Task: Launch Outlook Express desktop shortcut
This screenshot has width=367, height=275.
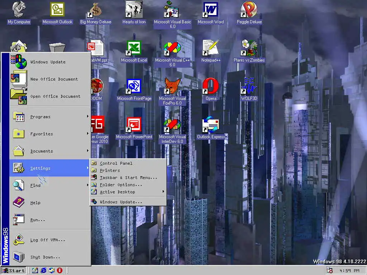Action: click(x=211, y=128)
